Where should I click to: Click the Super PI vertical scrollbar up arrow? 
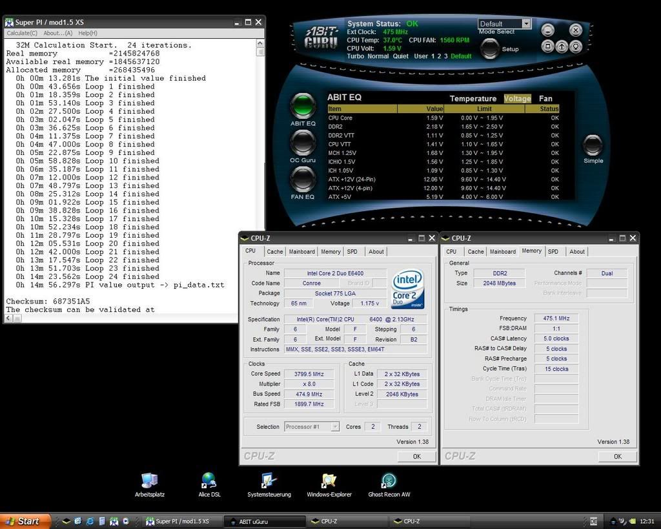260,43
